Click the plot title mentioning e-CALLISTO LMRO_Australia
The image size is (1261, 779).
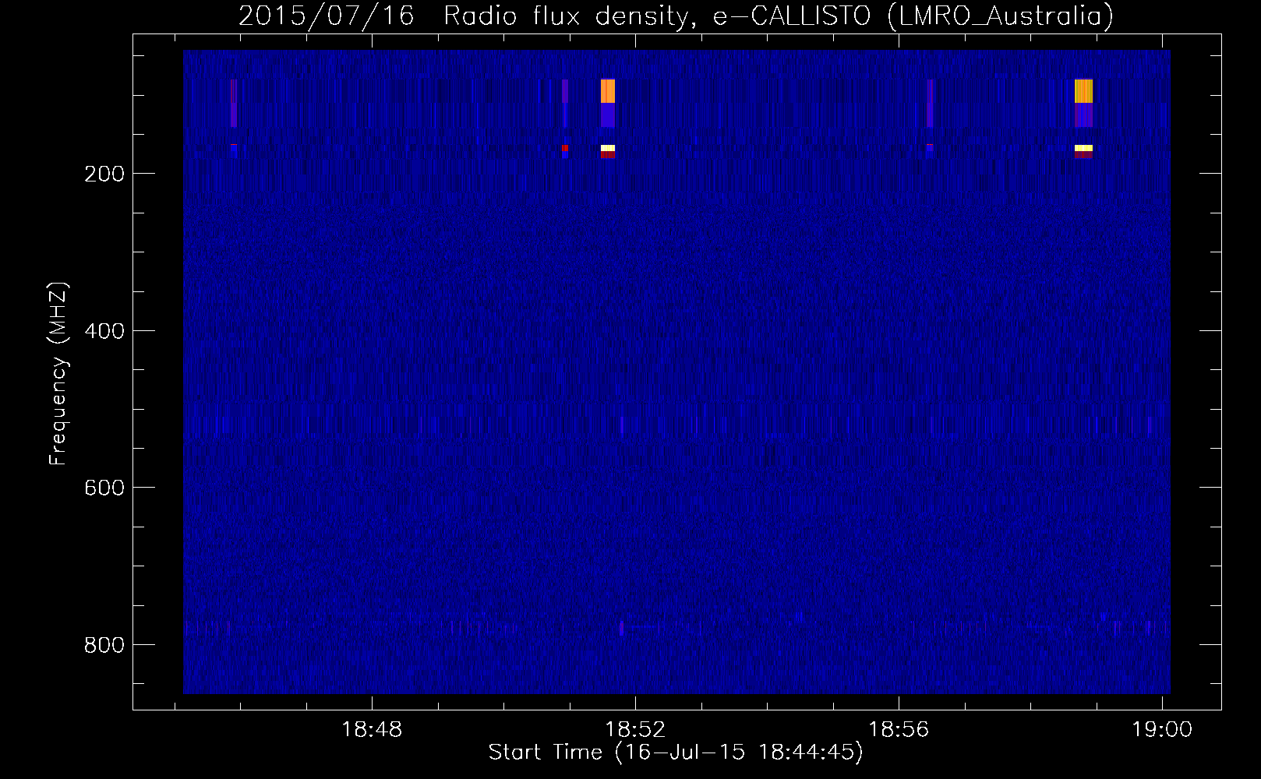click(x=676, y=16)
